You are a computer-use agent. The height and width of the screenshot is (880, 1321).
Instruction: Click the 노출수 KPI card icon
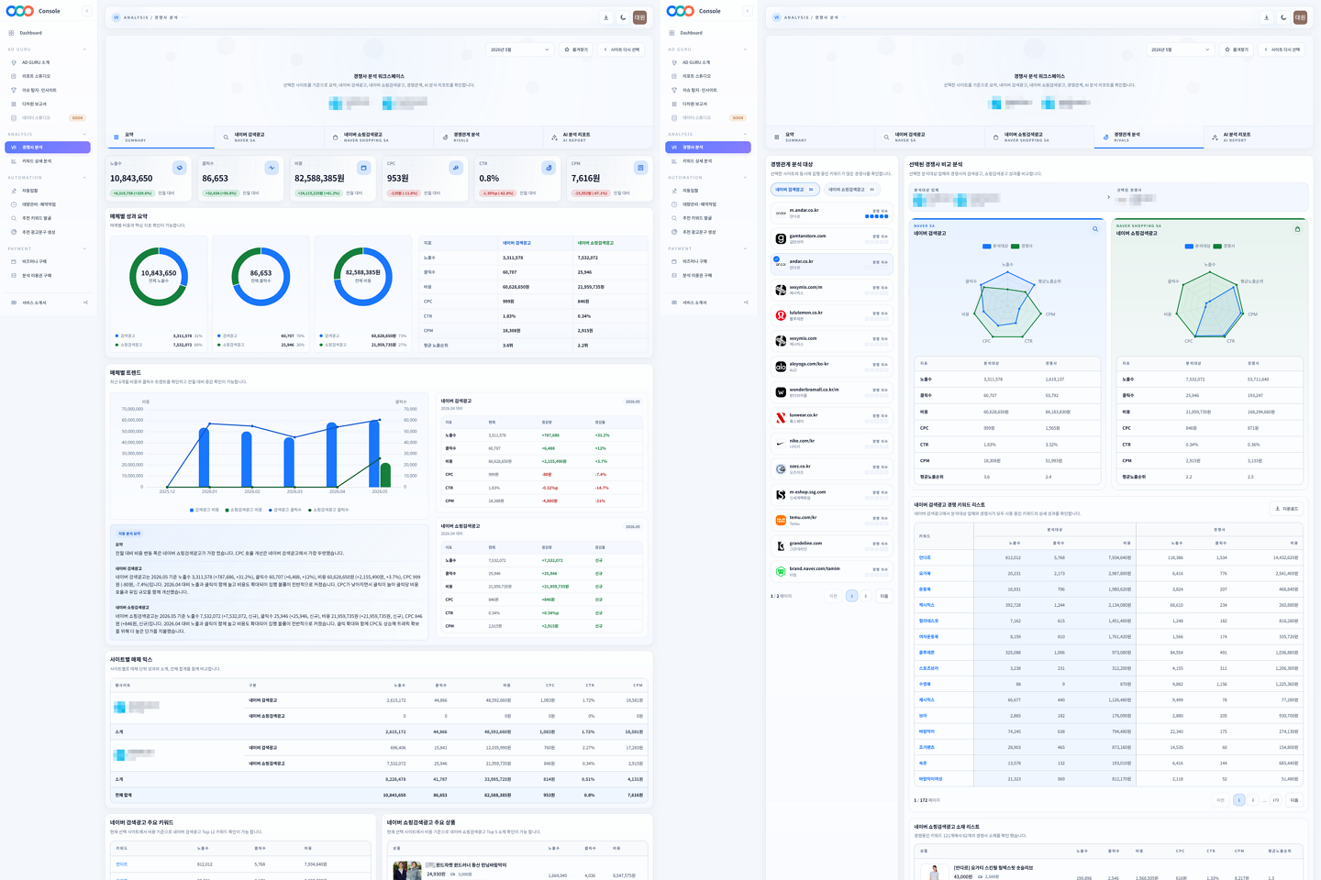tap(180, 168)
